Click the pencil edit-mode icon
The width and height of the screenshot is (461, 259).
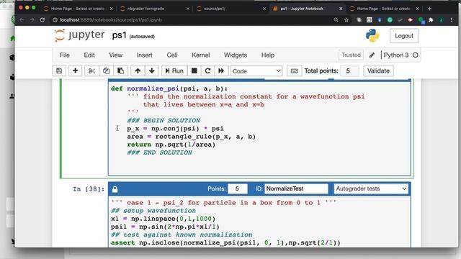point(372,55)
